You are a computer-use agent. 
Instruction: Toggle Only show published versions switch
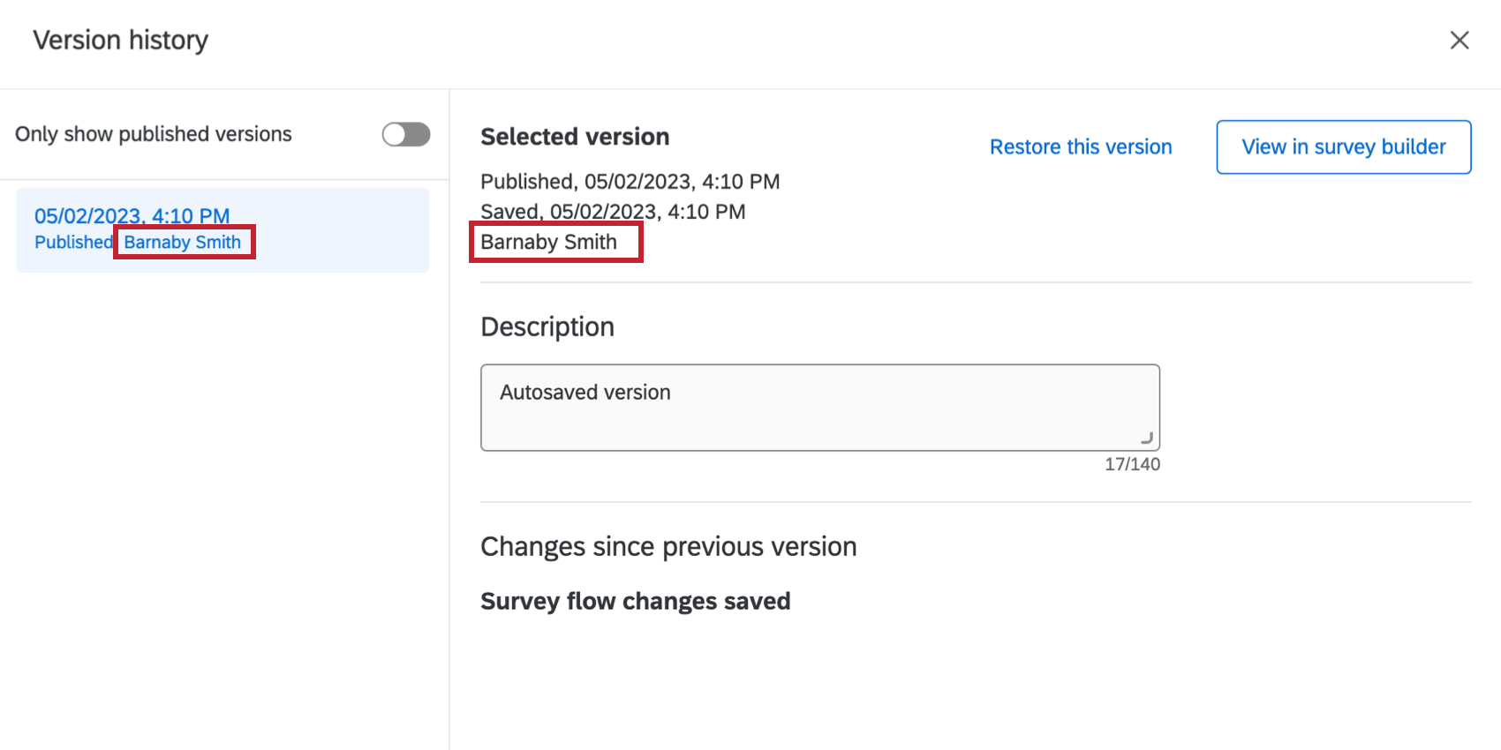click(406, 134)
